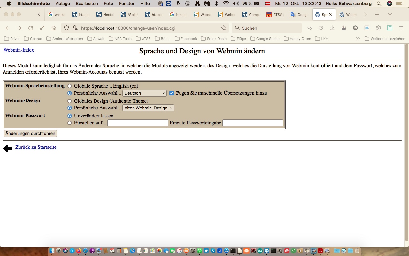Click the black back arrow icon
The width and height of the screenshot is (409, 256).
8,148
